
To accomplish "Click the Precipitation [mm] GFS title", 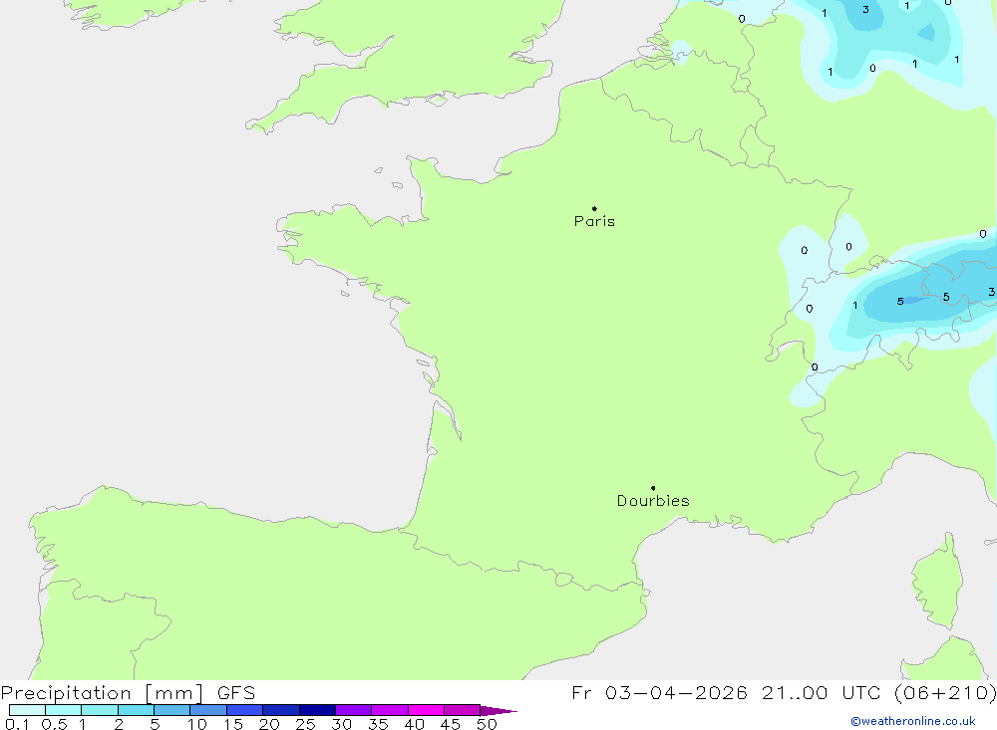I will [x=128, y=692].
